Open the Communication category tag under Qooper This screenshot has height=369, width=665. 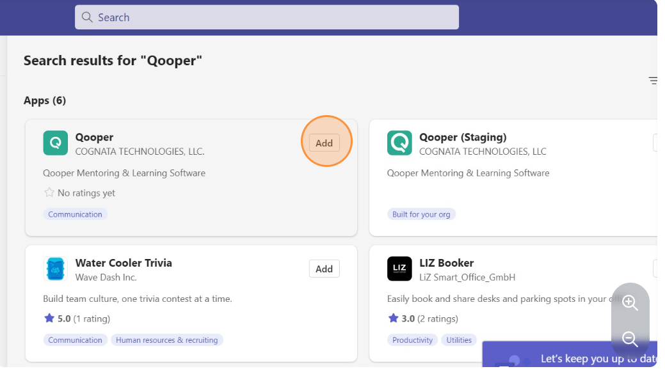pos(75,214)
